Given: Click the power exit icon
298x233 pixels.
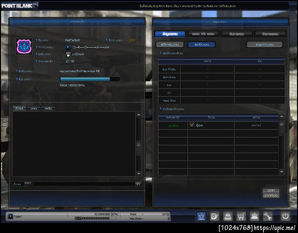Looking at the screenshot, I should click(x=285, y=216).
